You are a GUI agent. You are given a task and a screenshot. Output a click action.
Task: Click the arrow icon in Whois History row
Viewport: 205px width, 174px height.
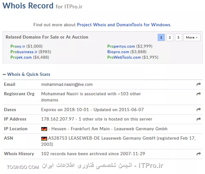point(199,154)
